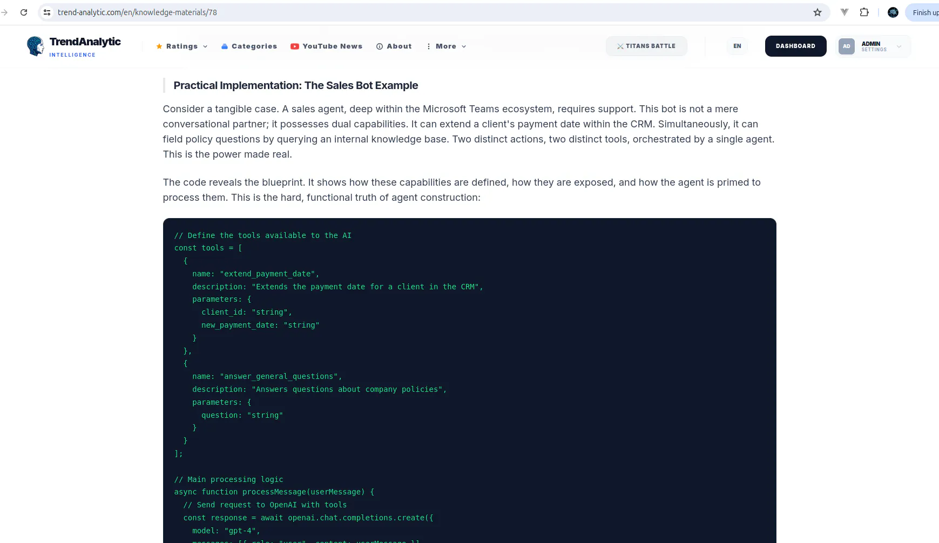Bookmark this page with star icon
939x543 pixels.
tap(818, 12)
